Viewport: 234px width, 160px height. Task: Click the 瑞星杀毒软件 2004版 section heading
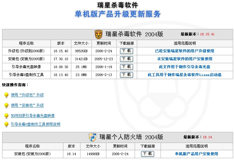tap(134, 34)
